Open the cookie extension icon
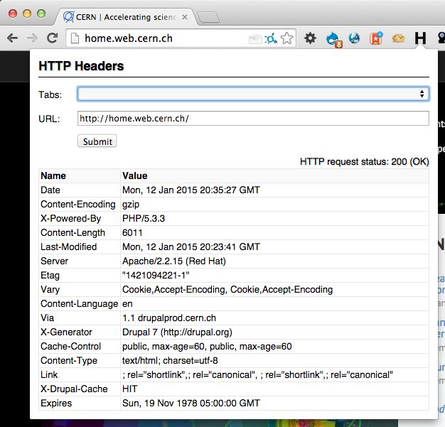 [x=399, y=38]
